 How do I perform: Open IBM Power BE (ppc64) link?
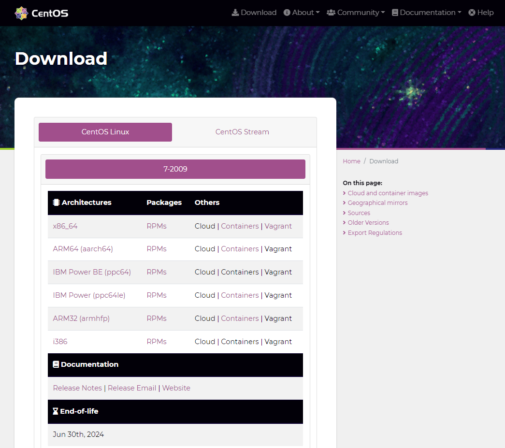click(x=92, y=272)
